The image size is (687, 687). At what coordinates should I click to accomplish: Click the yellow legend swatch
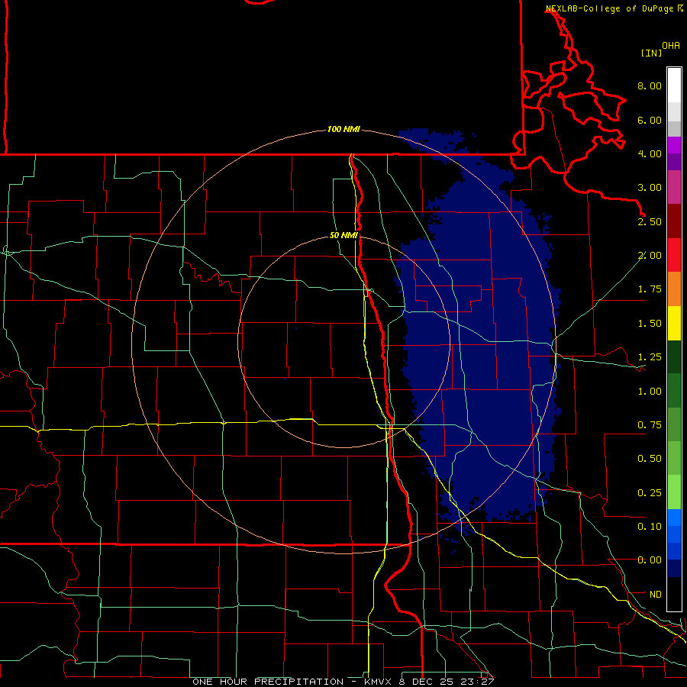tap(674, 324)
